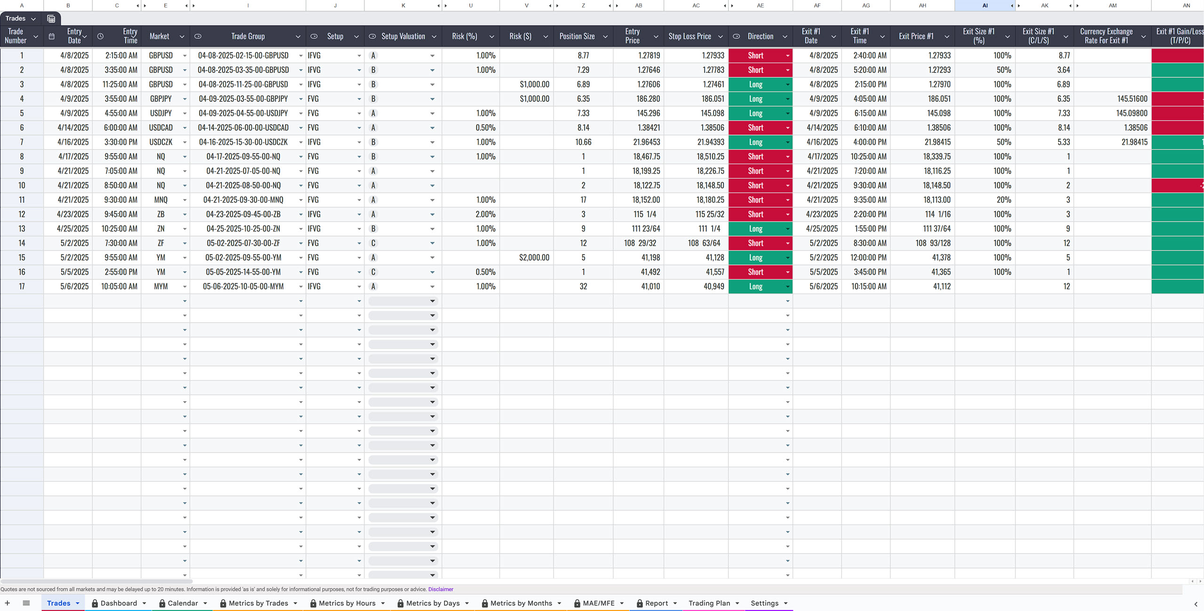Click the lock icon on the Dashboard tab

click(x=95, y=603)
